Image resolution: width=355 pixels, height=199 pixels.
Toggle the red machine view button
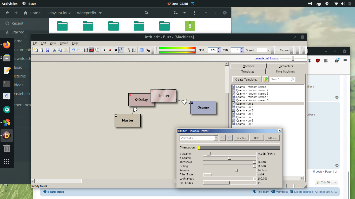pyautogui.click(x=91, y=50)
